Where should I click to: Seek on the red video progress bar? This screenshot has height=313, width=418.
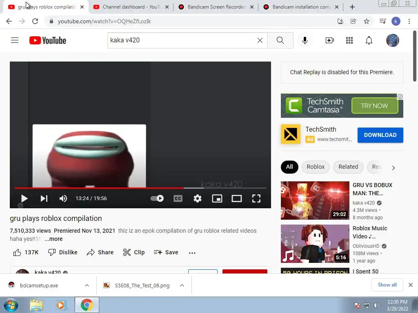(x=140, y=188)
